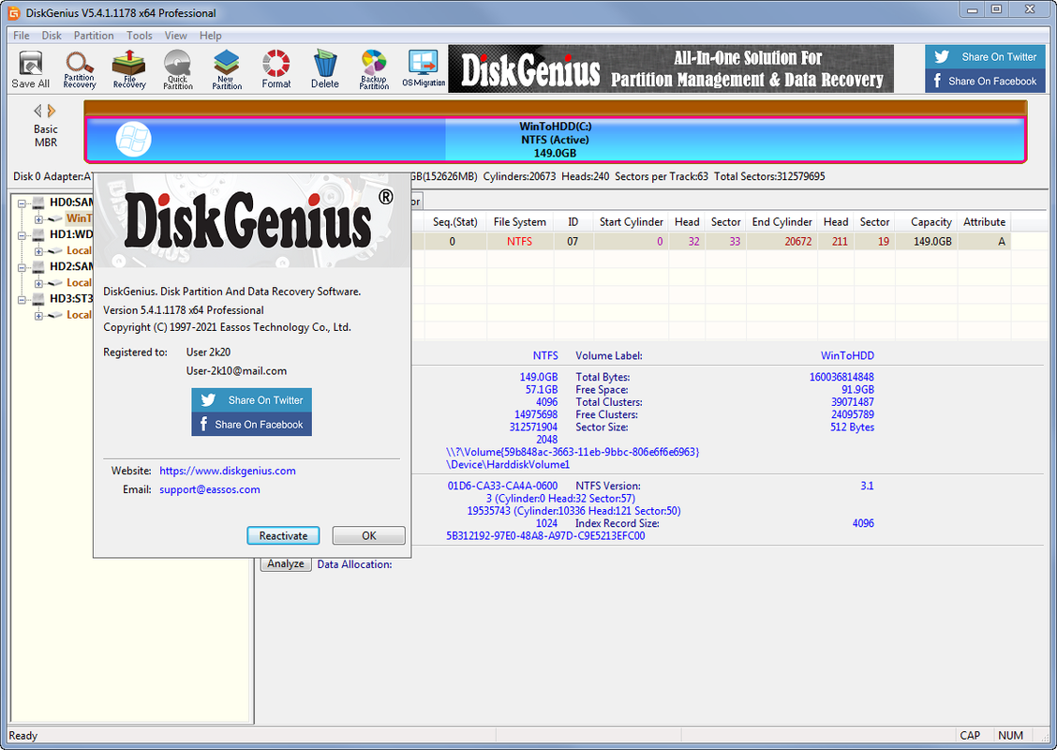Expand the WinToHDD partition under HD0
This screenshot has width=1057, height=750.
point(38,219)
